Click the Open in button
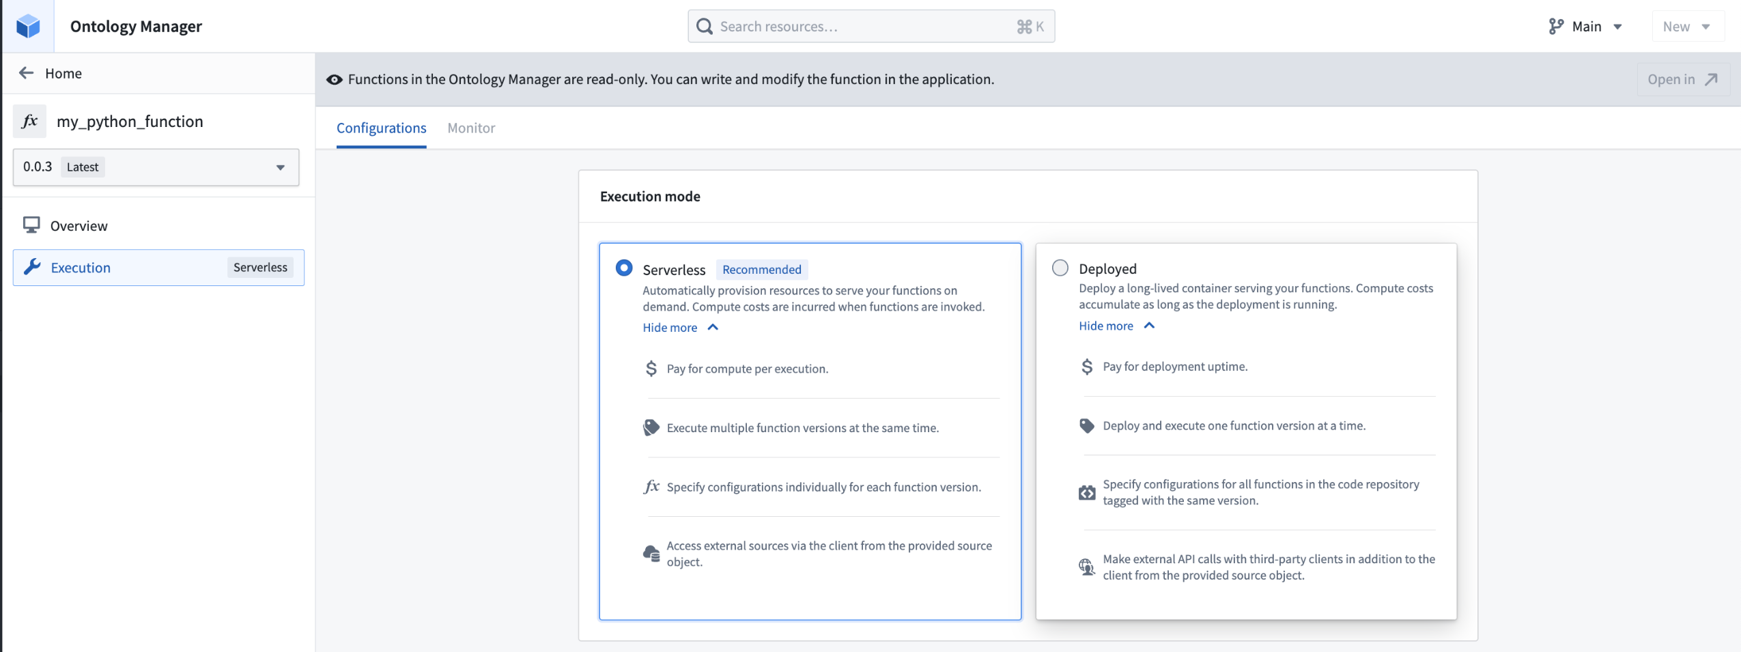Viewport: 1741px width, 652px height. 1682,79
